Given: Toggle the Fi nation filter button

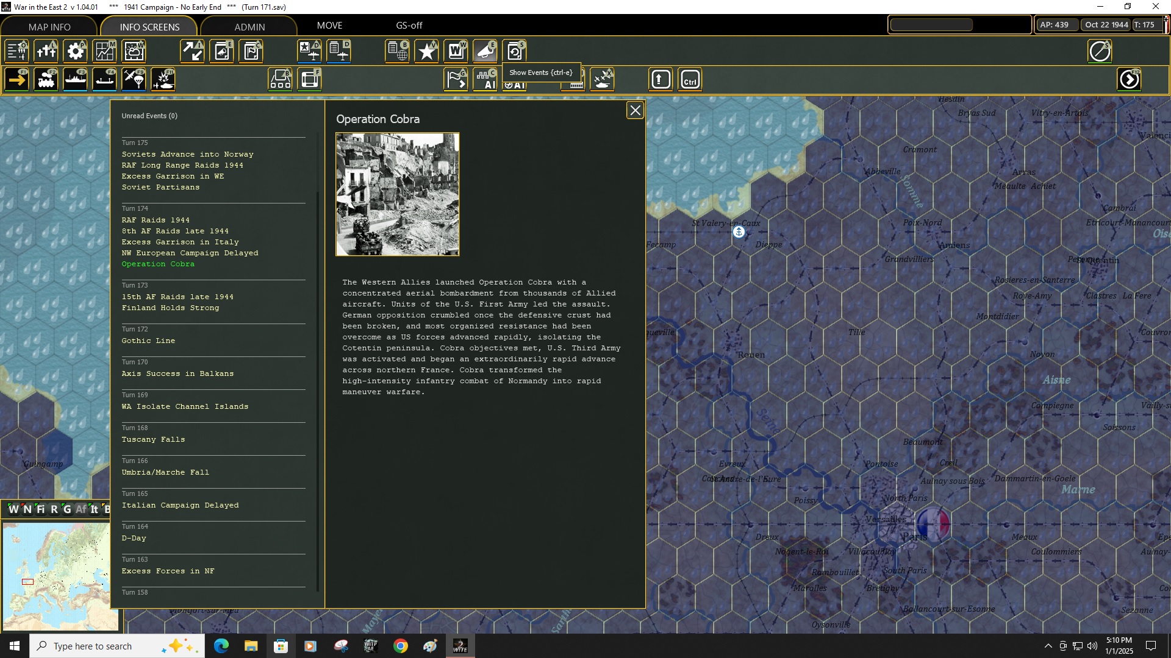Looking at the screenshot, I should pyautogui.click(x=41, y=509).
